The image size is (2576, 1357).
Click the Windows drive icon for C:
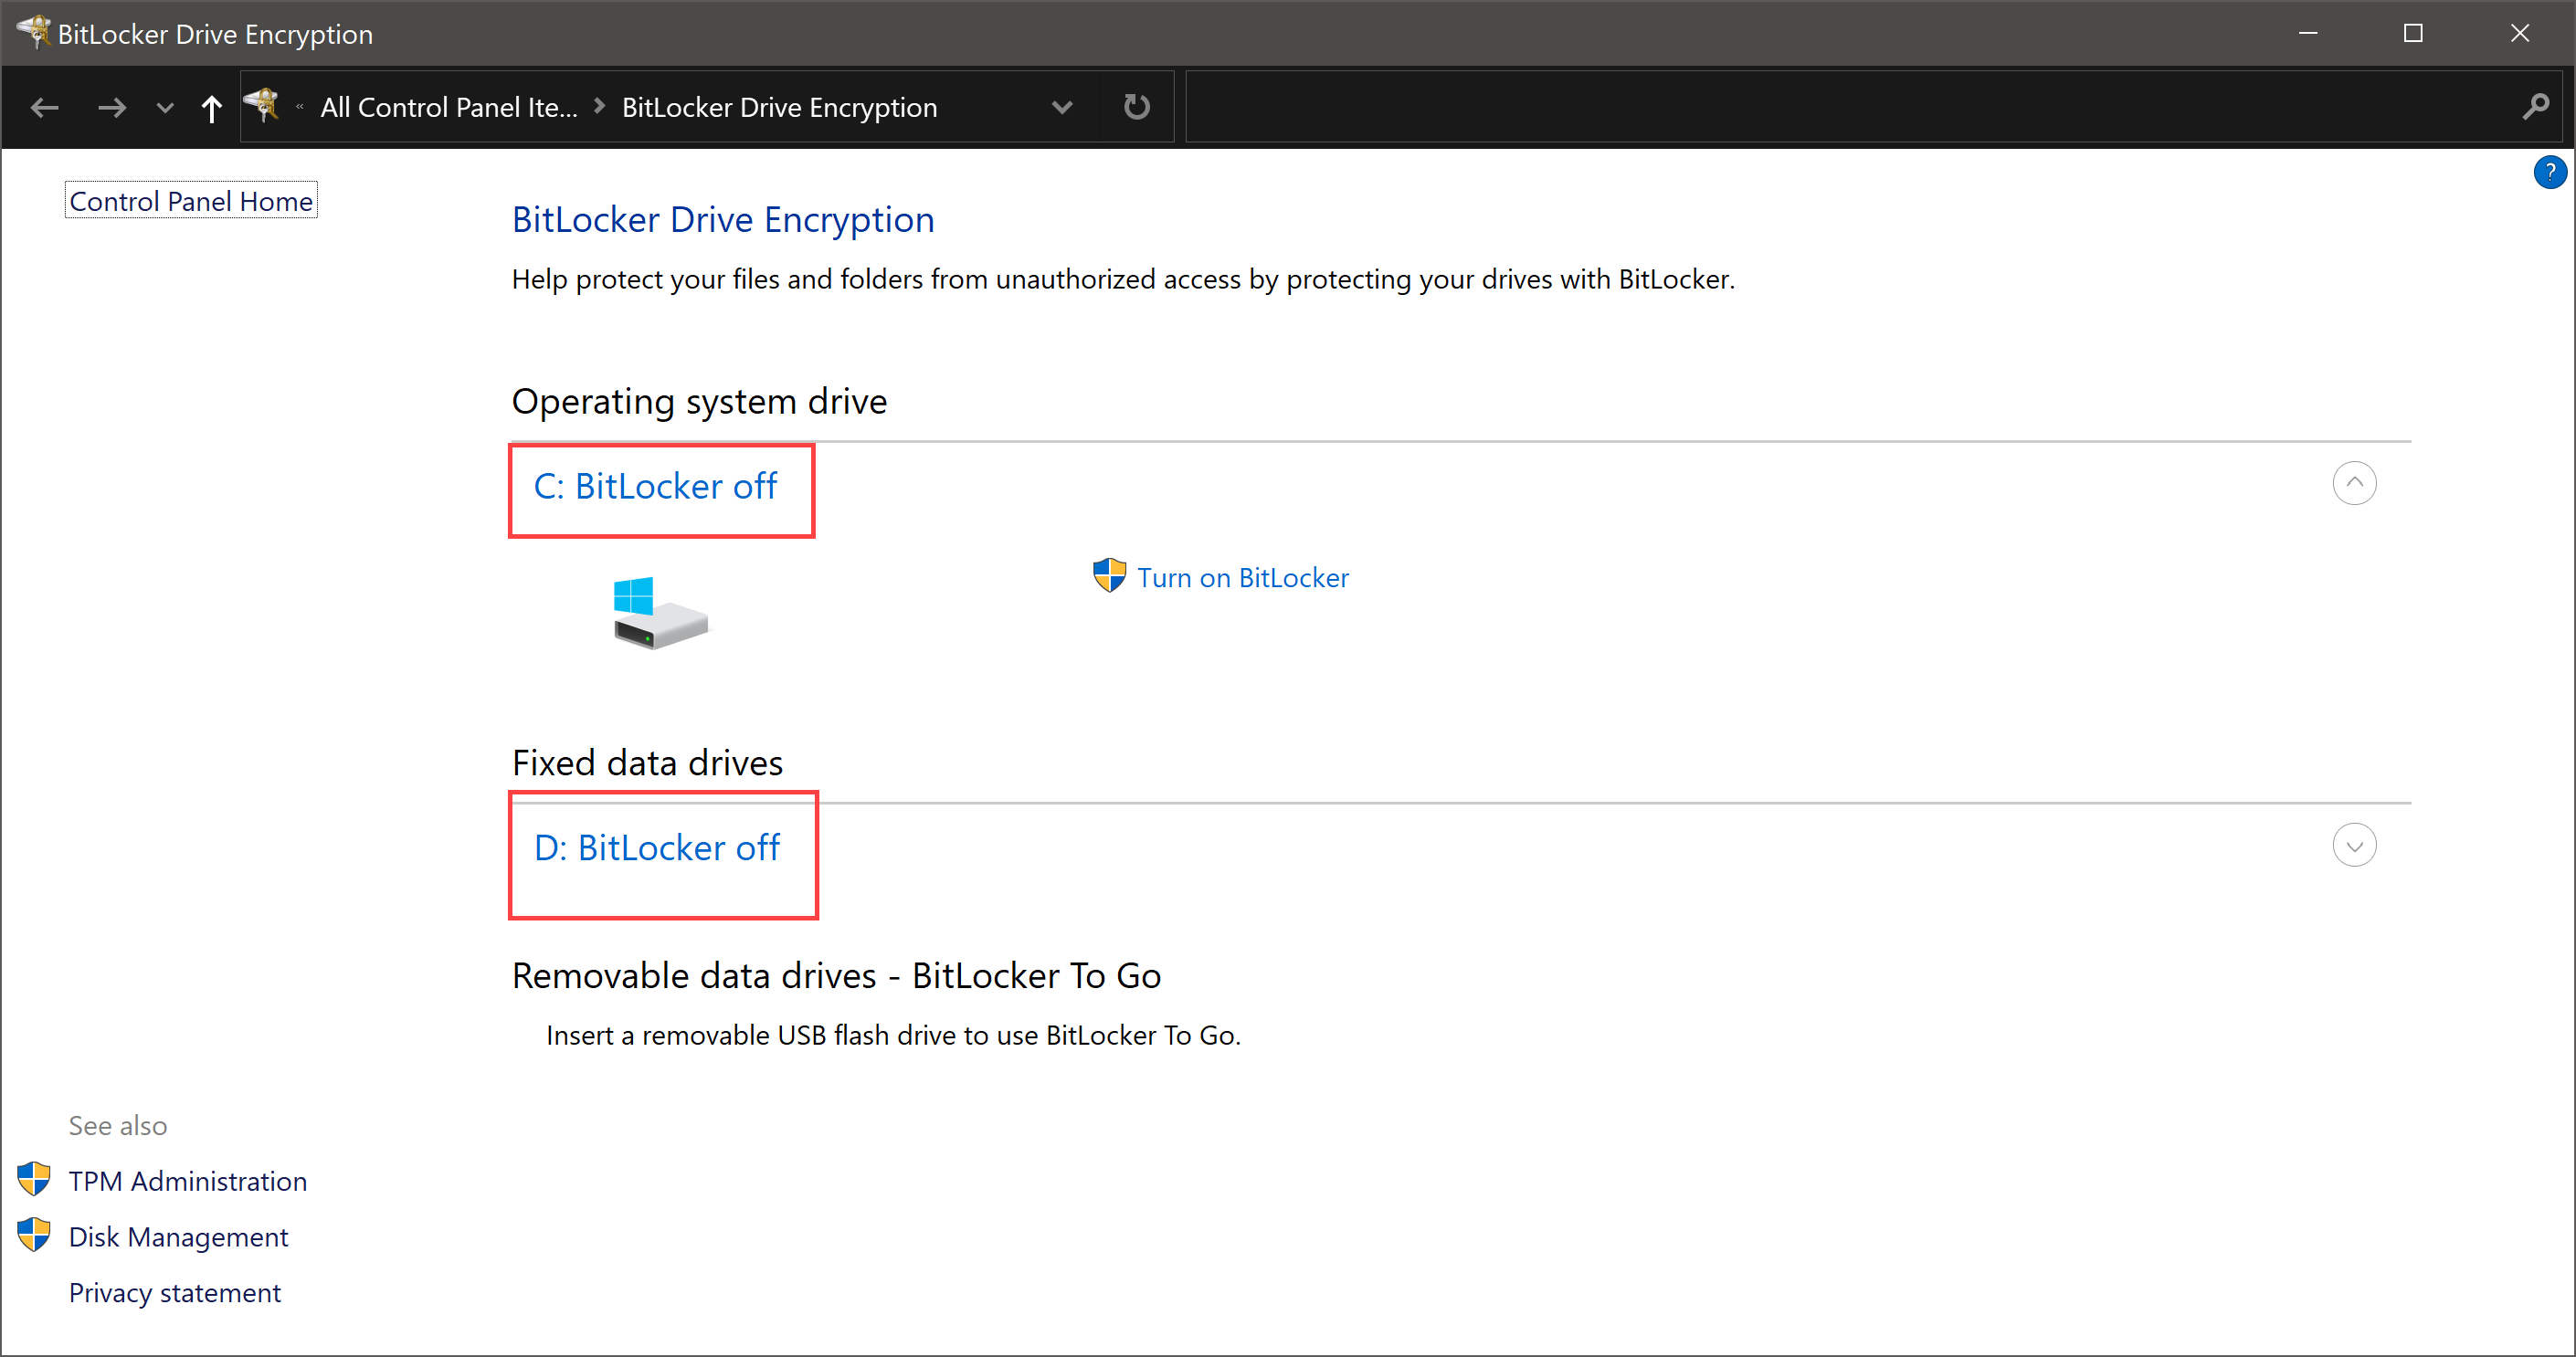(660, 613)
